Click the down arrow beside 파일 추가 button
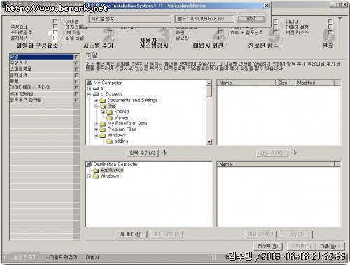Screen dimensions: 350x265 294,152
